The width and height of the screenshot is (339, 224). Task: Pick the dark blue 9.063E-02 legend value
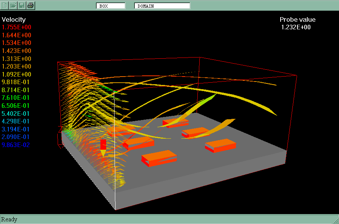pyautogui.click(x=17, y=145)
